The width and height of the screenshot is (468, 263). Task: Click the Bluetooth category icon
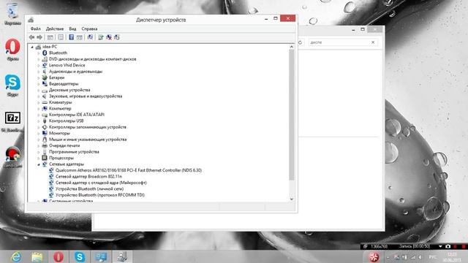click(x=45, y=53)
